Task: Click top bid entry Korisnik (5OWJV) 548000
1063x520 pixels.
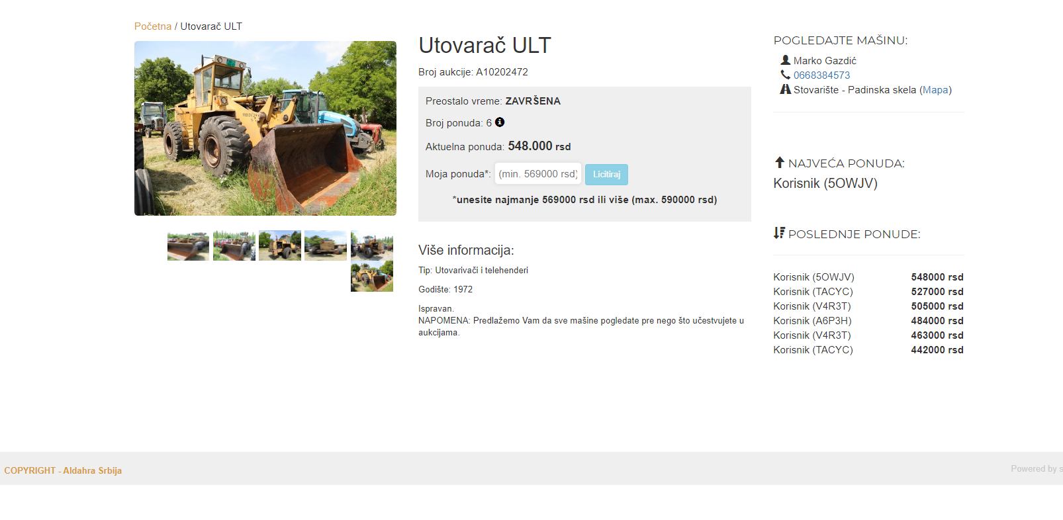Action: (x=868, y=277)
